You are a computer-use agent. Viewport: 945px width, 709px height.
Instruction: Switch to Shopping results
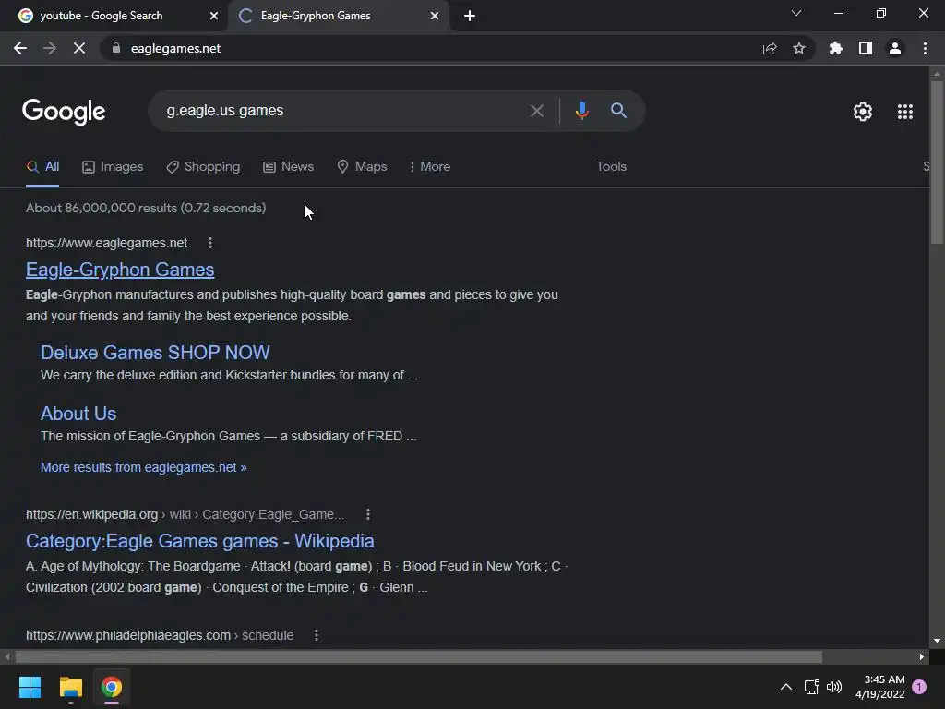point(203,167)
